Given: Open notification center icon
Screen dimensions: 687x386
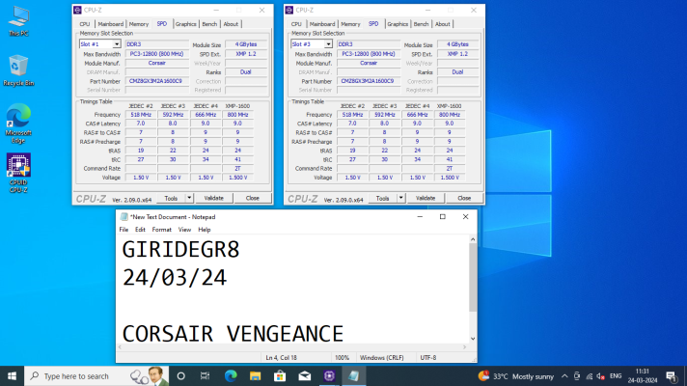Looking at the screenshot, I should click(x=671, y=376).
